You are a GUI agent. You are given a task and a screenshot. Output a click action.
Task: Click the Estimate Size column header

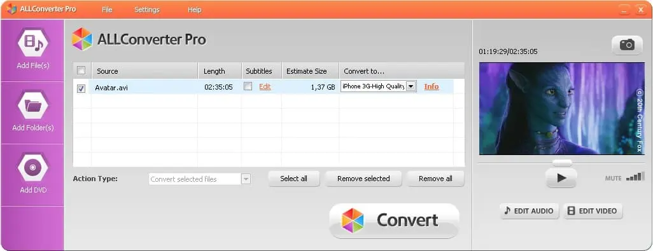[310, 71]
